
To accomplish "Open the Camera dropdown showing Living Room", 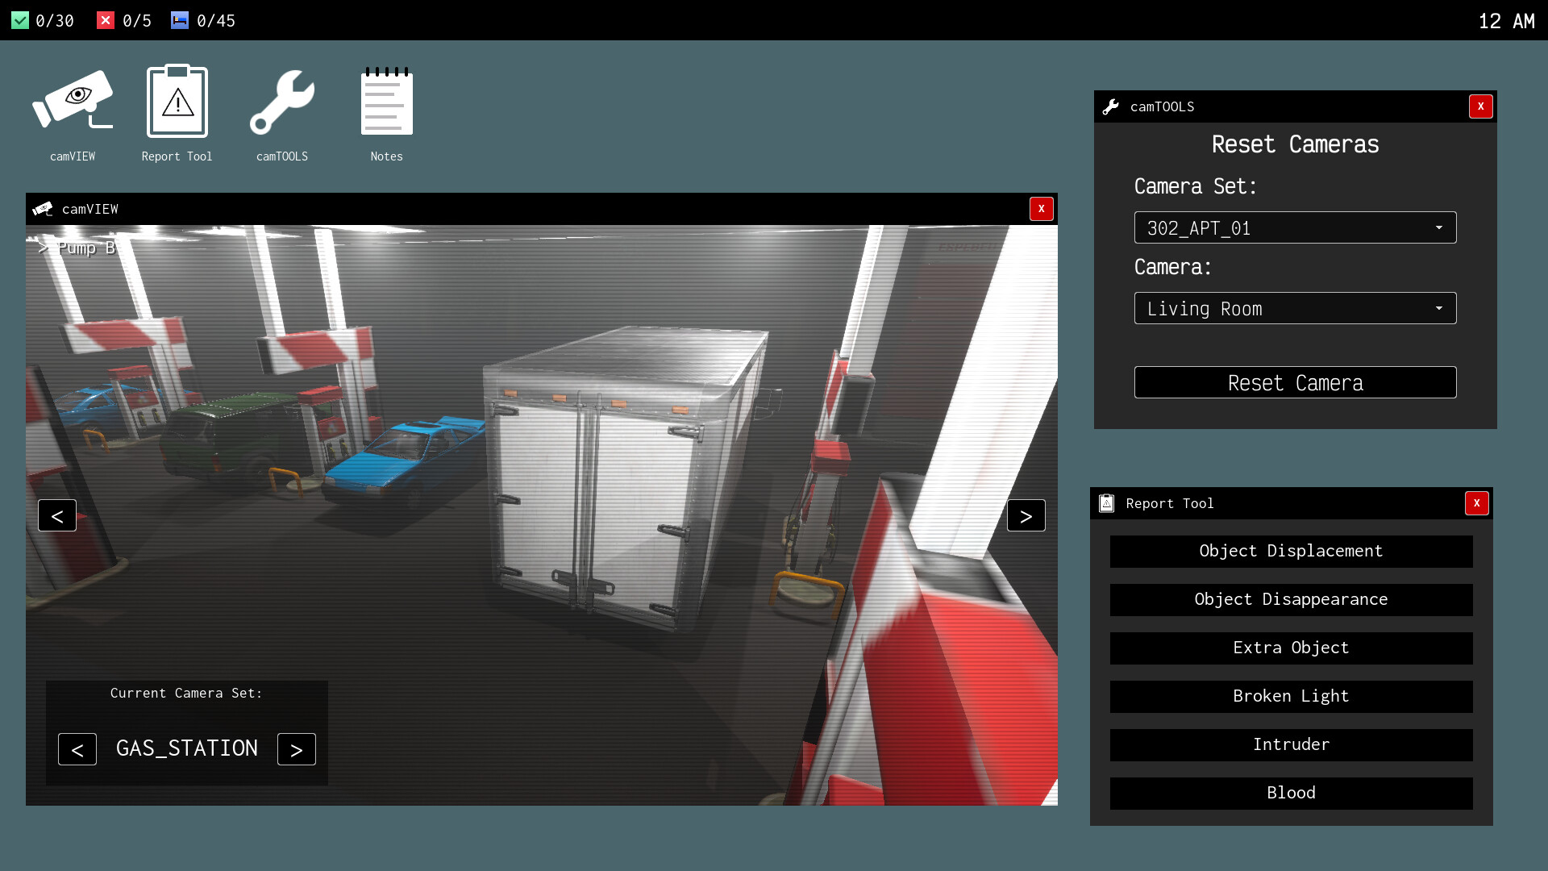I will pyautogui.click(x=1295, y=308).
